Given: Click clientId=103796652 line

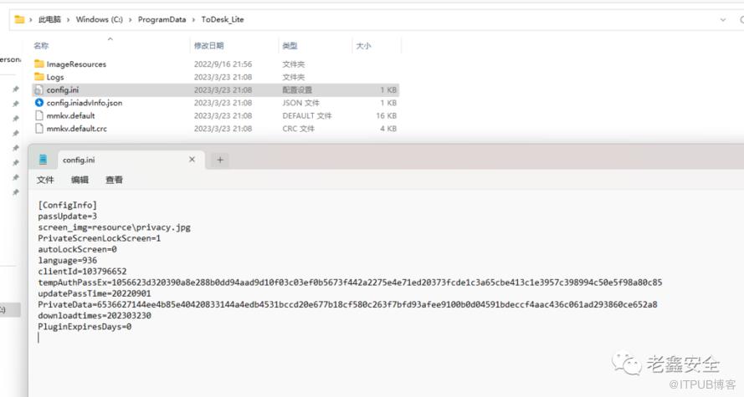Looking at the screenshot, I should pos(82,271).
